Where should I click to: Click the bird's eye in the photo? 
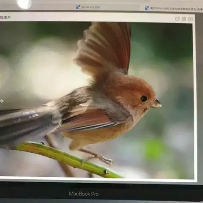coord(144,99)
